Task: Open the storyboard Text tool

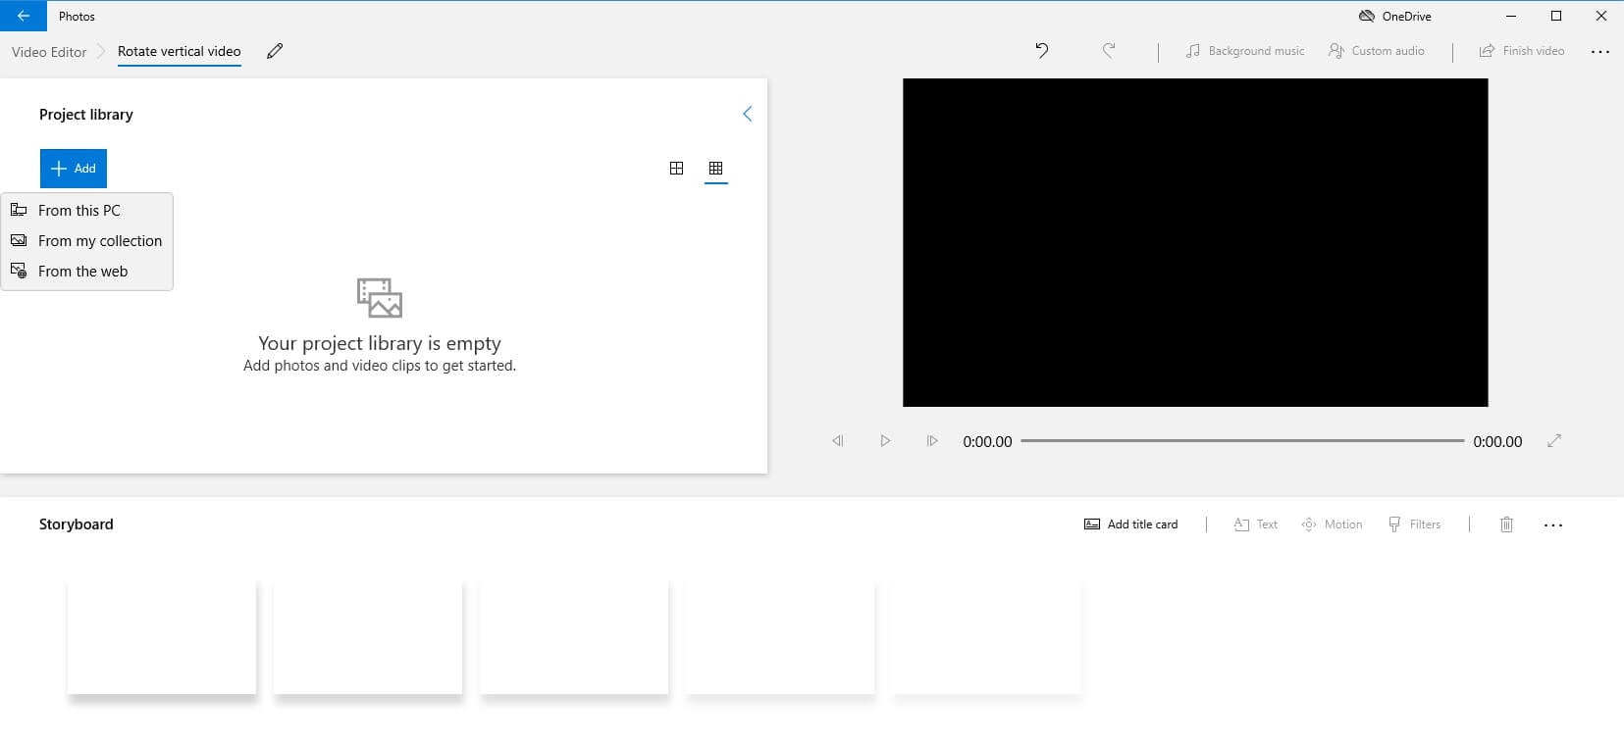Action: [x=1255, y=524]
